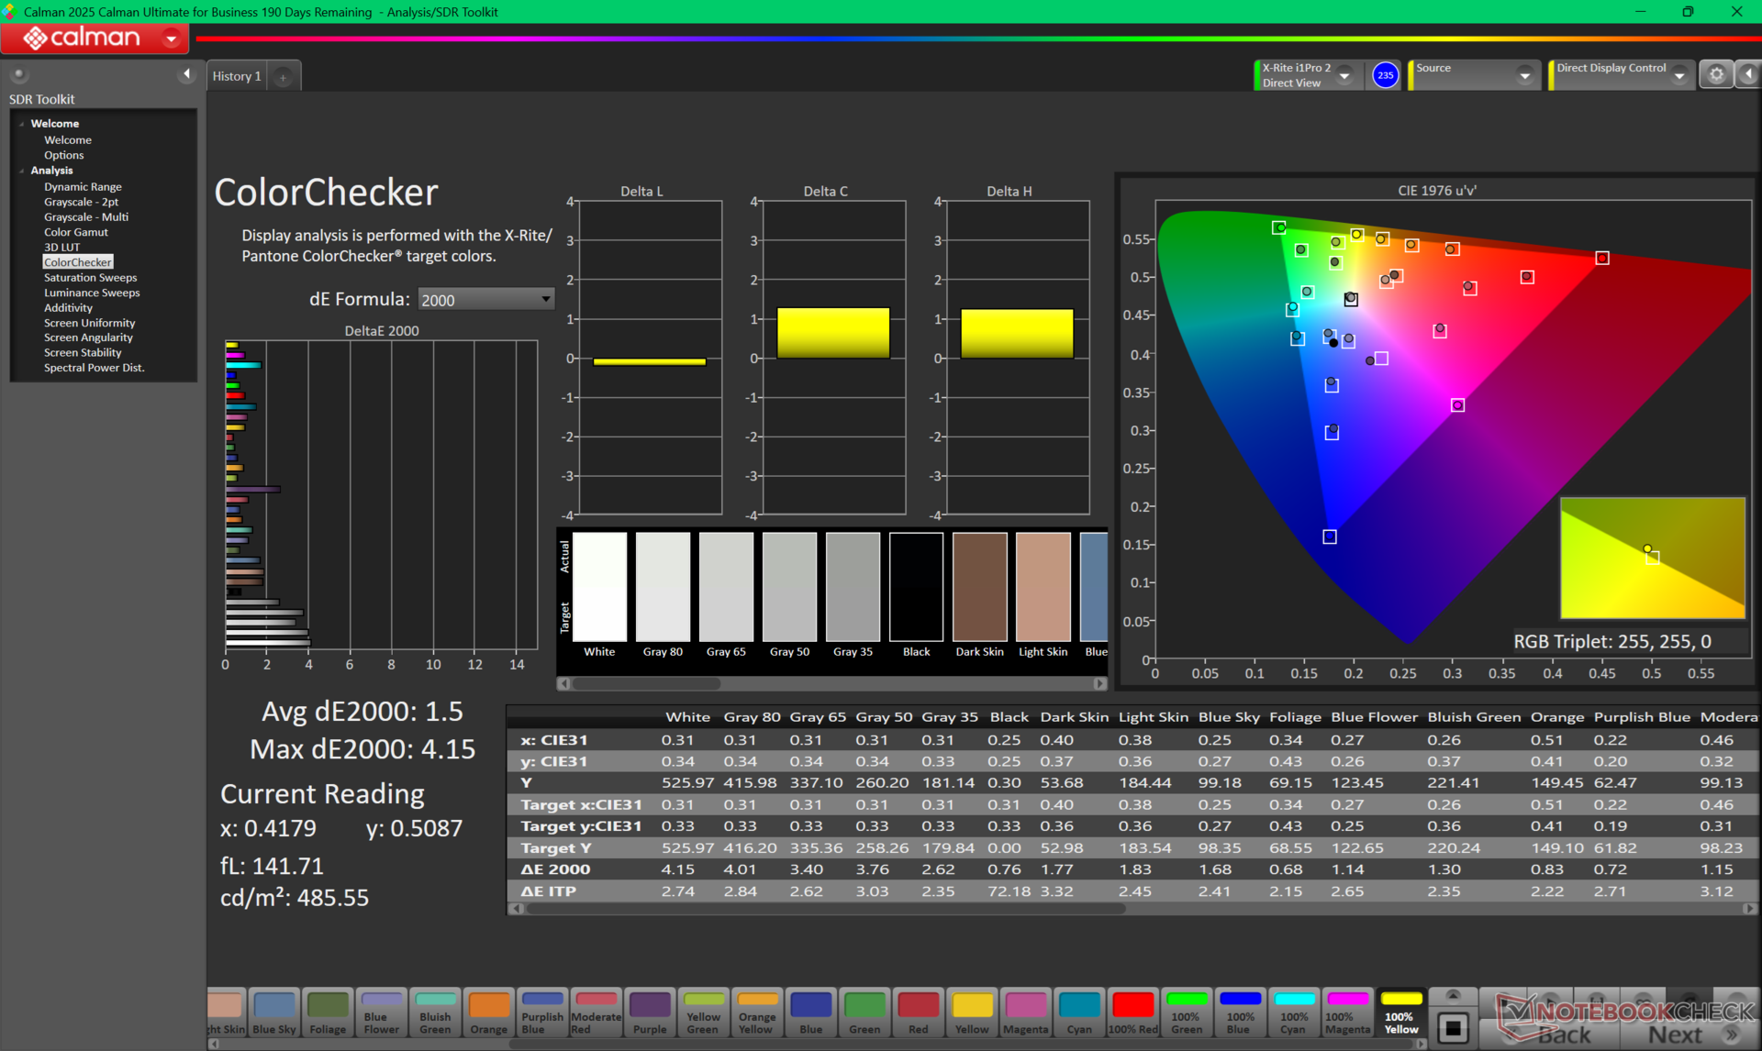This screenshot has height=1051, width=1762.
Task: Open the Calman logo menu arrow
Action: click(171, 39)
